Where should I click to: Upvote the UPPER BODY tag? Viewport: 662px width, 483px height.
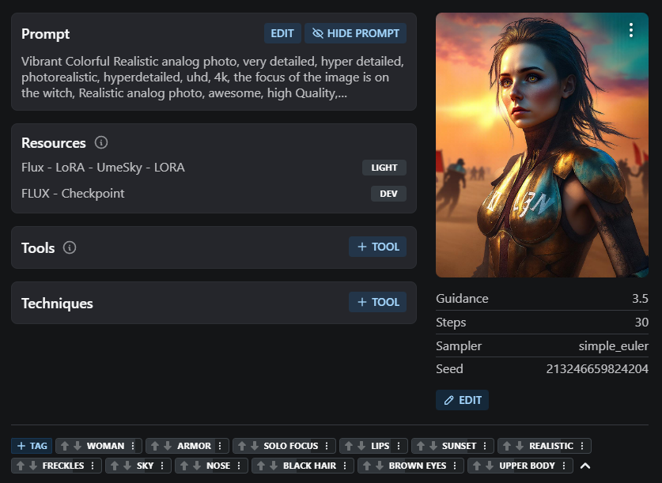(477, 466)
